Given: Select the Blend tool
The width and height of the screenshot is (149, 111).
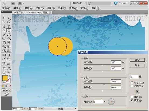Looking at the screenshot, I should click(x=9, y=59).
